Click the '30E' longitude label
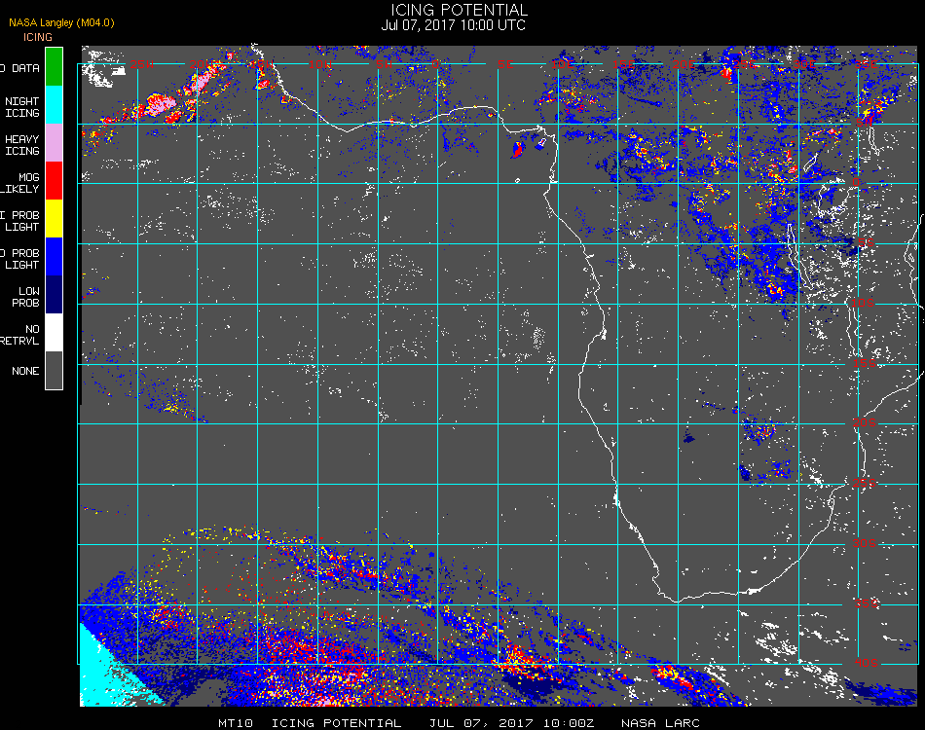925x730 pixels. pos(804,64)
